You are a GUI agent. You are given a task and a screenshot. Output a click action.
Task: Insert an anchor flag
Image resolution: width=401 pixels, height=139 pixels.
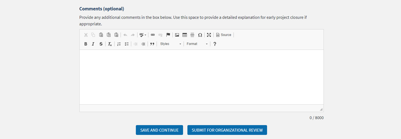pyautogui.click(x=168, y=35)
